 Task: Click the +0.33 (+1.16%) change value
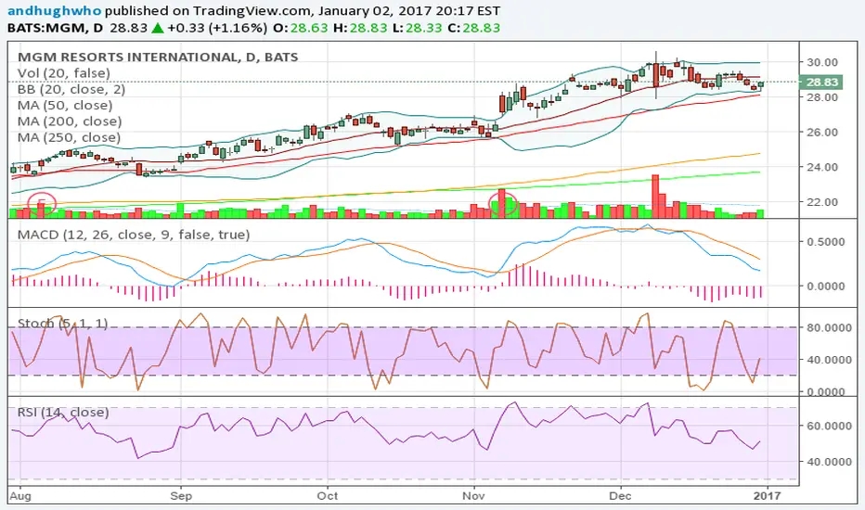(217, 28)
